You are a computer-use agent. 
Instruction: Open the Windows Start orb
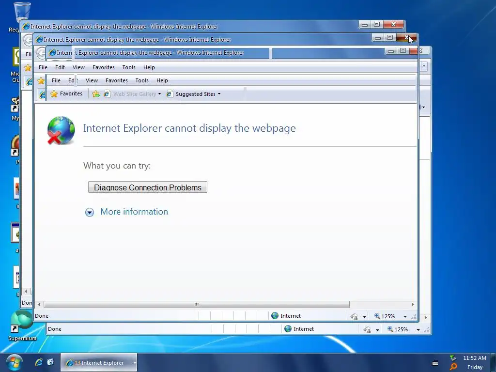pos(14,363)
